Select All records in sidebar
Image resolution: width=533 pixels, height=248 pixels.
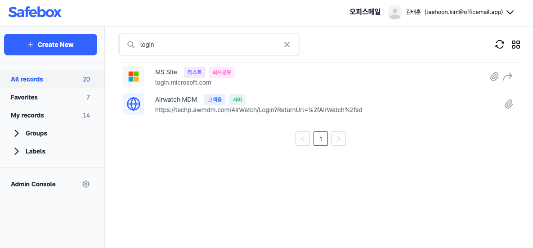click(x=27, y=79)
